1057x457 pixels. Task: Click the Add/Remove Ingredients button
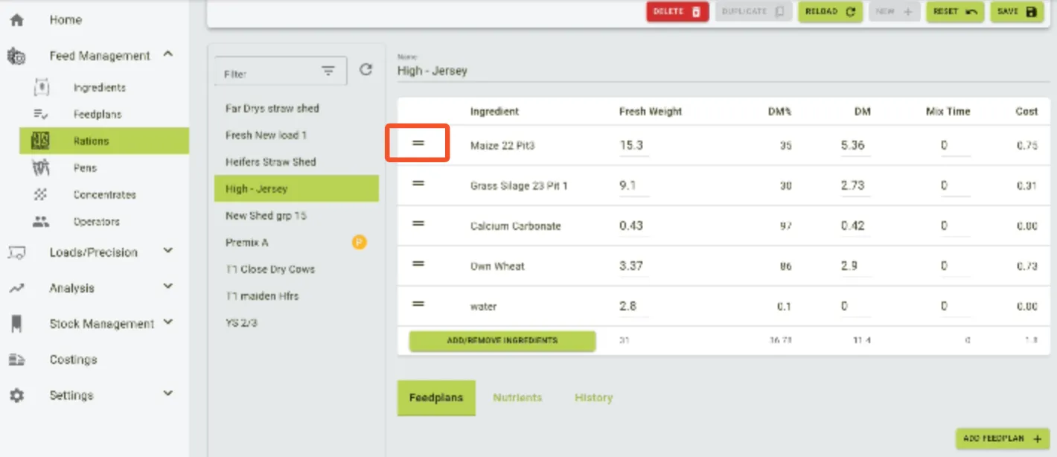click(x=502, y=341)
